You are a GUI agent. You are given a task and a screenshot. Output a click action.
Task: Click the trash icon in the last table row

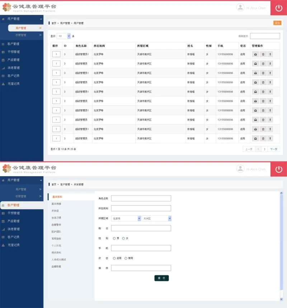tap(263, 138)
